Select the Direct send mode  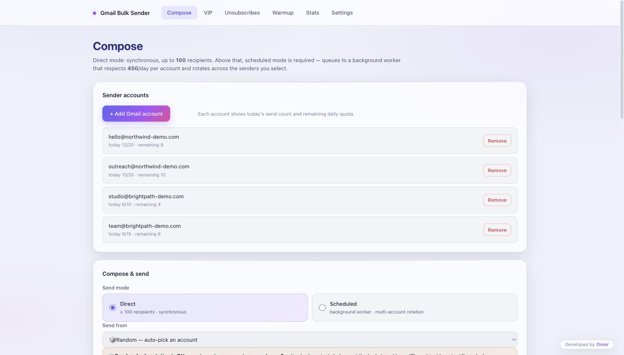point(205,307)
